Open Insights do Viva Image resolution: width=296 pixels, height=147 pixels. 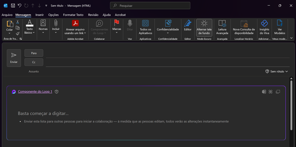click(264, 27)
